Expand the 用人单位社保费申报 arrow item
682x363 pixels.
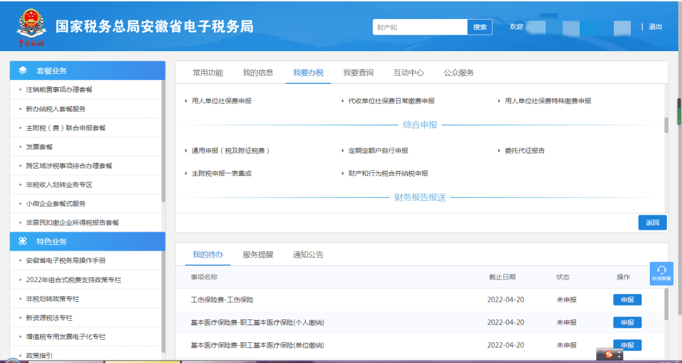(221, 101)
